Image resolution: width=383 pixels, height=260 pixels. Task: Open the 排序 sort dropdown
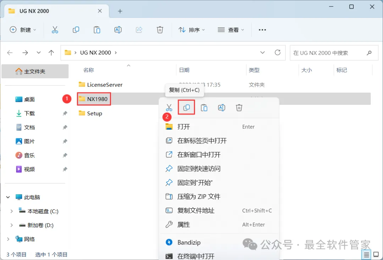192,30
